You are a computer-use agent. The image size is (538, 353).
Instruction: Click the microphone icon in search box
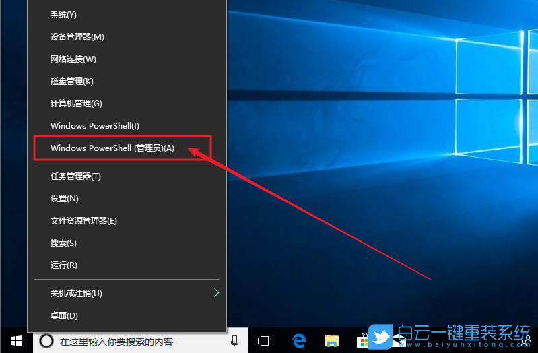pos(234,341)
